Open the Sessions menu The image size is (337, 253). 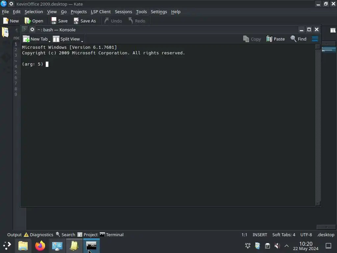pos(123,12)
